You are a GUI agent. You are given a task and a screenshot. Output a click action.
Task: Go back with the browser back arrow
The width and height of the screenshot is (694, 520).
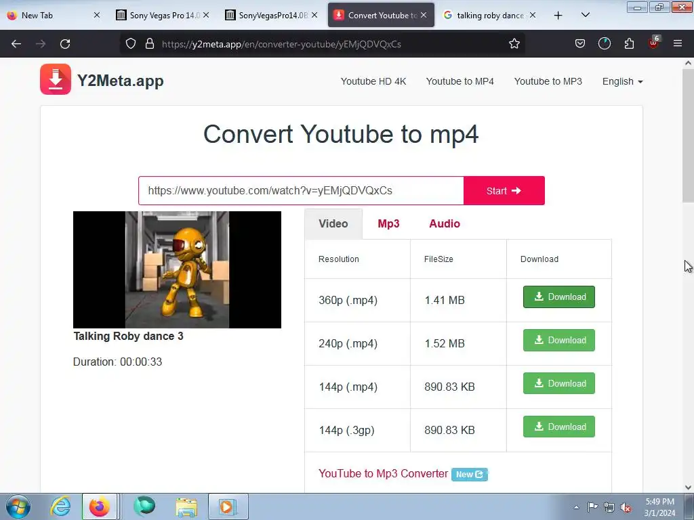(x=16, y=44)
